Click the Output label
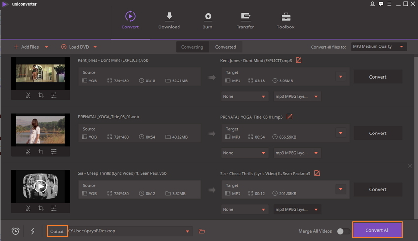 [x=57, y=231]
